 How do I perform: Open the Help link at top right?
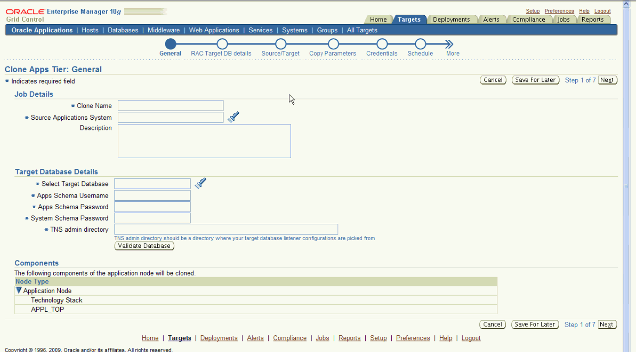click(584, 11)
